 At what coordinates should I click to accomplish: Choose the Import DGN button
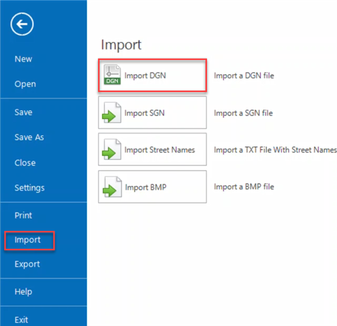[153, 76]
